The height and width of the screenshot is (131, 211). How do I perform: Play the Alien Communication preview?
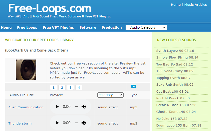point(57,107)
